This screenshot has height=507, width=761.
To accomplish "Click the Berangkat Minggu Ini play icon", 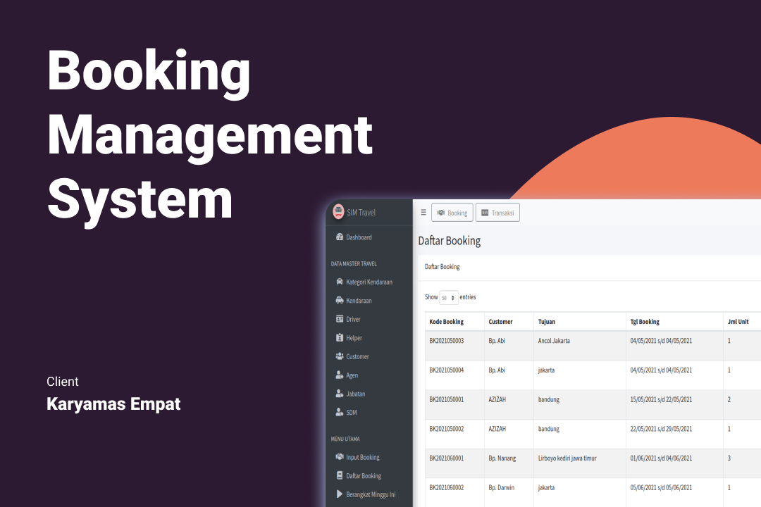I will tap(340, 494).
